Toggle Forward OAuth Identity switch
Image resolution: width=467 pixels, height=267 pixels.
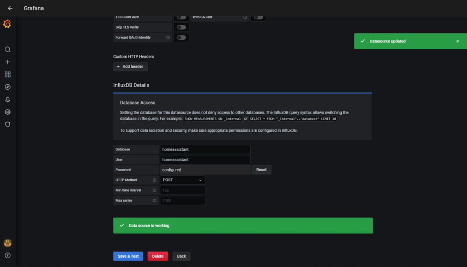[181, 37]
